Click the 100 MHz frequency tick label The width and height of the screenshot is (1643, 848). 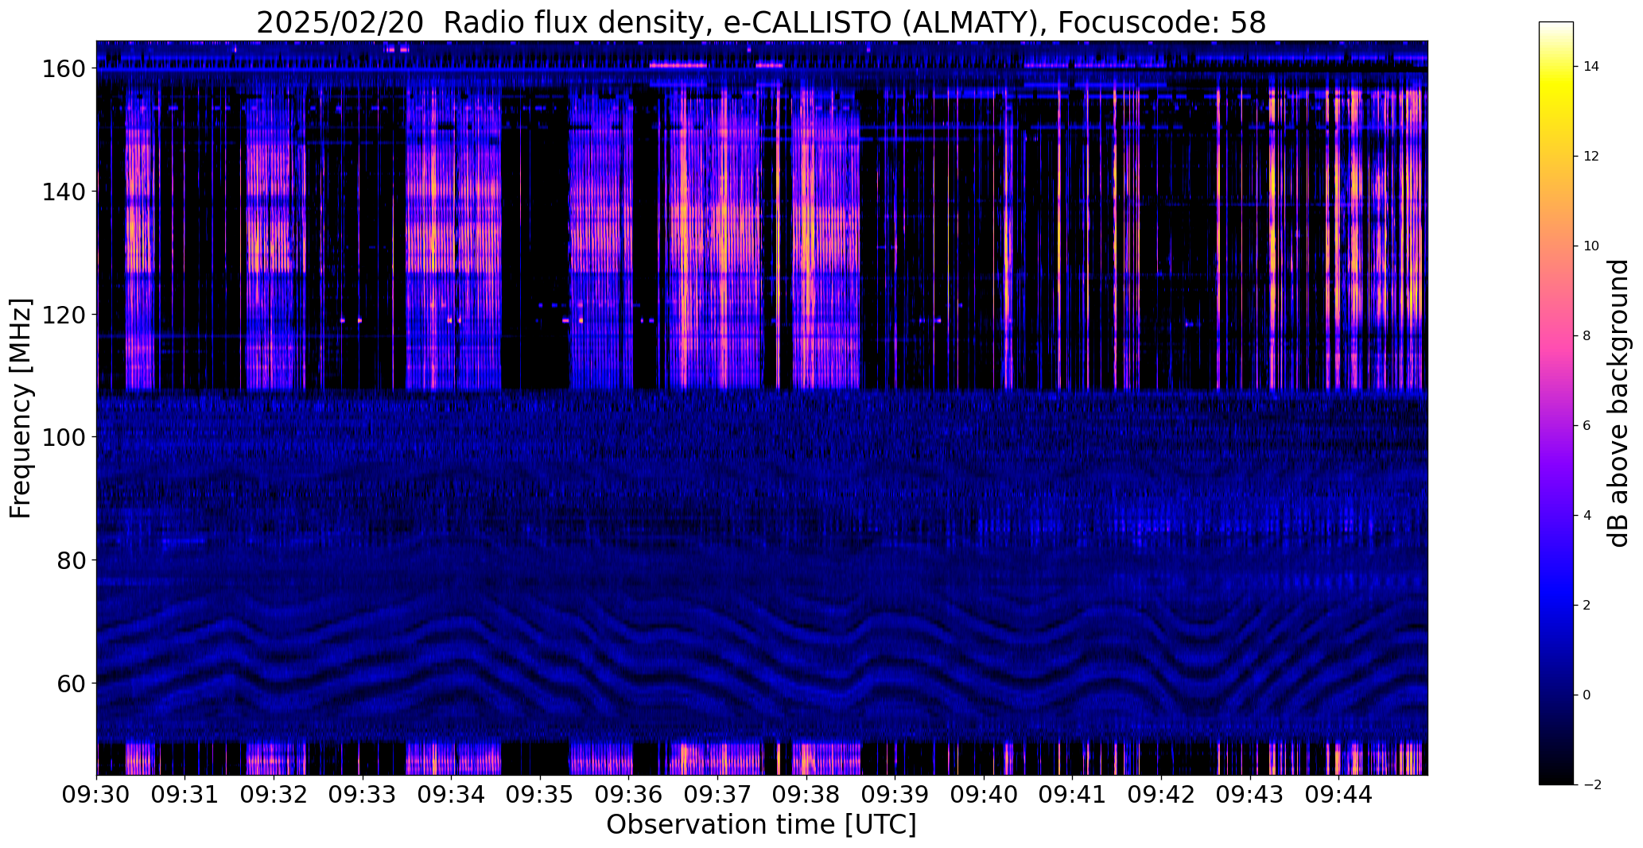point(64,438)
